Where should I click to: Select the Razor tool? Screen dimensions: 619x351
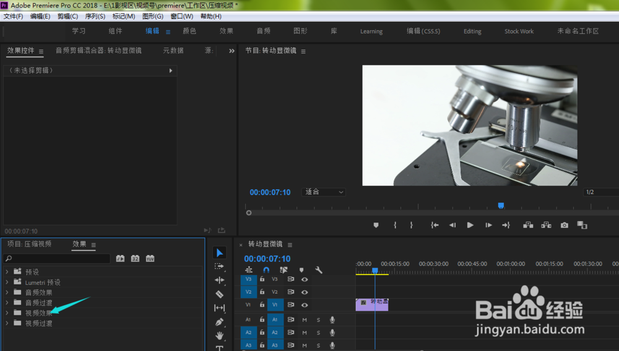click(x=220, y=294)
